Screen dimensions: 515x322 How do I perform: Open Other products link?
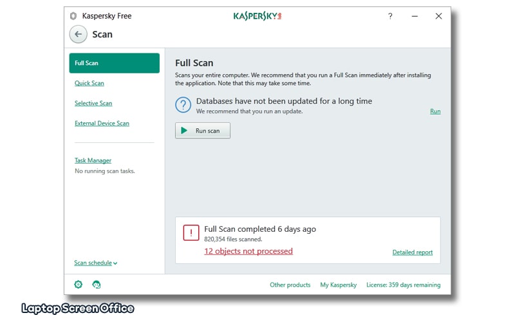click(290, 285)
